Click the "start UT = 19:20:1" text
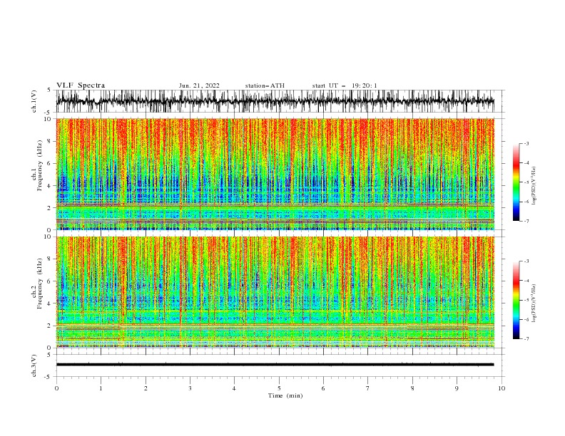Screen dimensions: 565x436 (345, 85)
